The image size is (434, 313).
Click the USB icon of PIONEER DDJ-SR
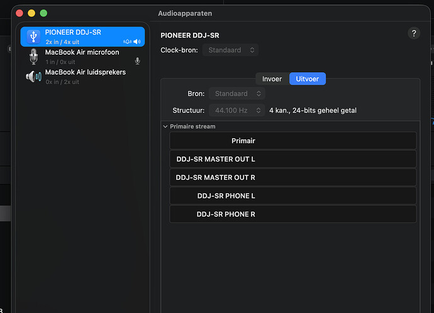33,36
